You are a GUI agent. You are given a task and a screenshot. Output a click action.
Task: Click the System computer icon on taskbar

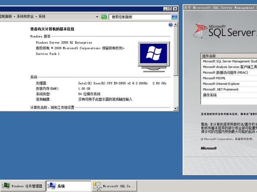(x=52, y=186)
